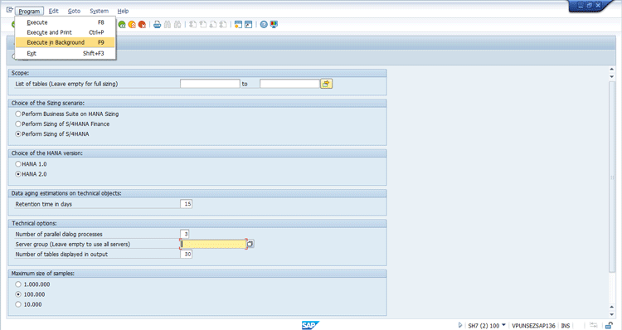Click the Retention time in days field
Screen dimensions: 622x330
186,204
